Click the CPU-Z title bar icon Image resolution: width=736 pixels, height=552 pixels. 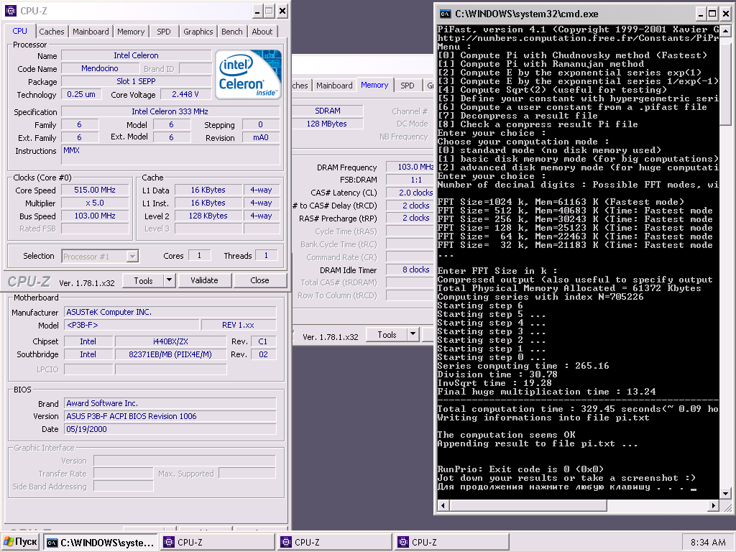[10, 11]
